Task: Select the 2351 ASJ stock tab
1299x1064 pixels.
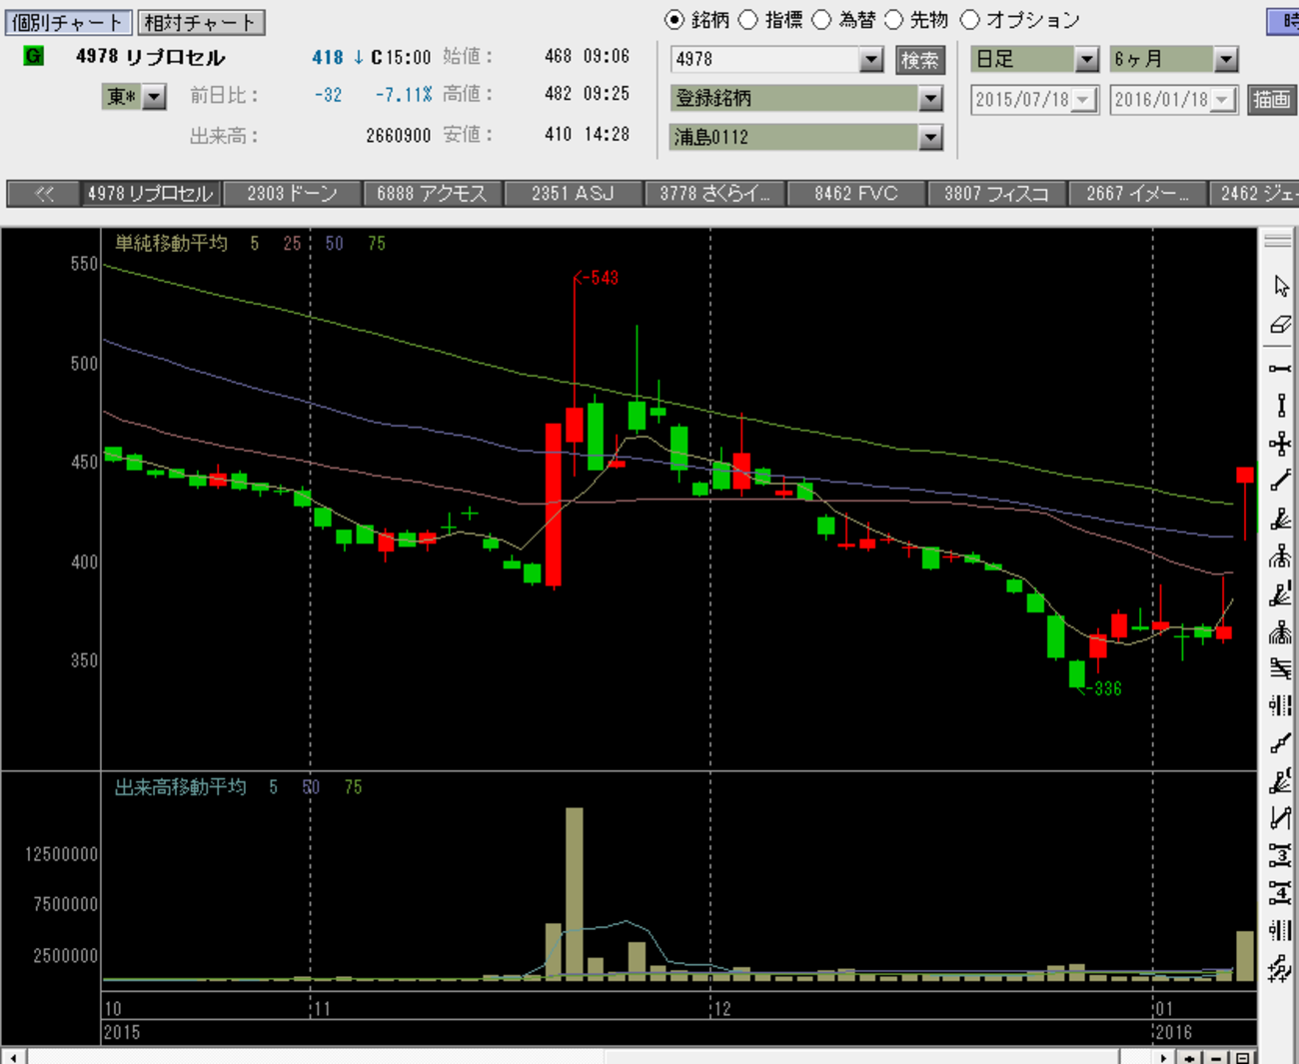Action: (574, 194)
